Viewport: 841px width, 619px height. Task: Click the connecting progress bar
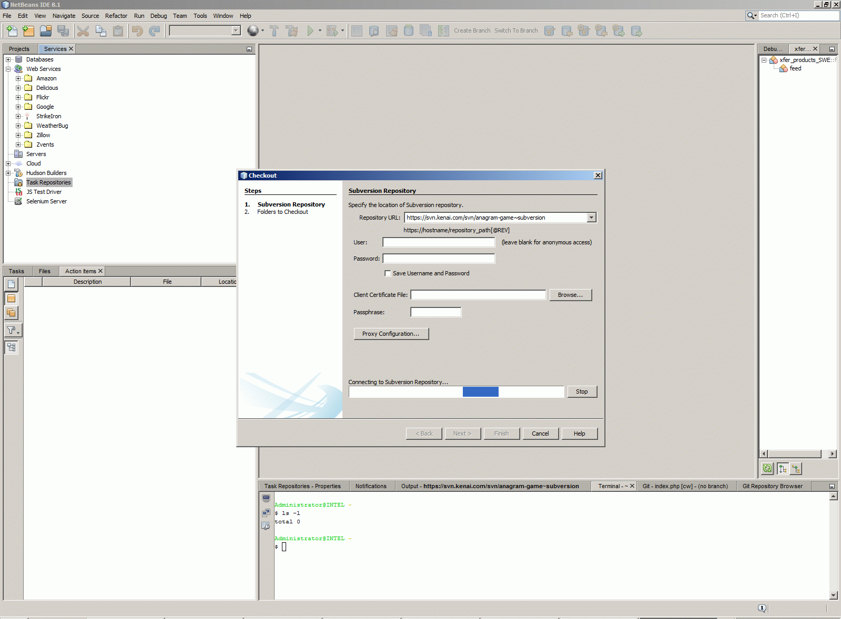pos(456,391)
